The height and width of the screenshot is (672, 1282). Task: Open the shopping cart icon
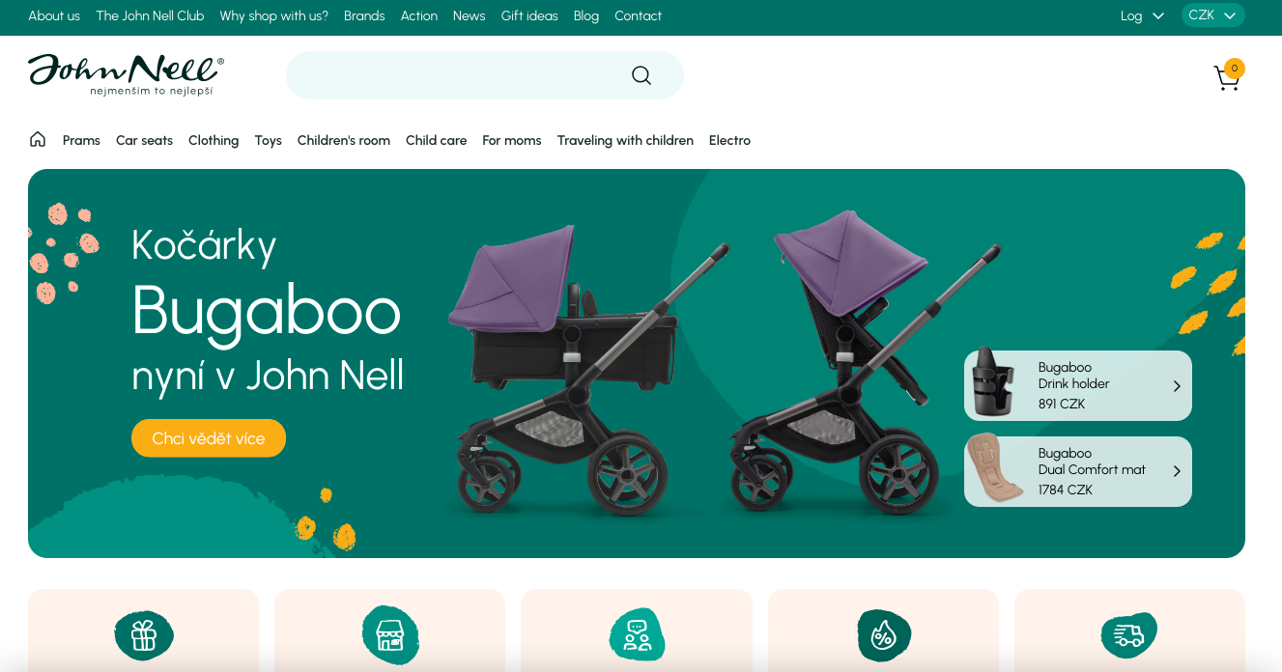(1227, 76)
